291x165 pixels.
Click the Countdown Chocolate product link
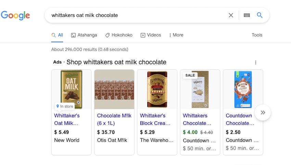(x=240, y=119)
